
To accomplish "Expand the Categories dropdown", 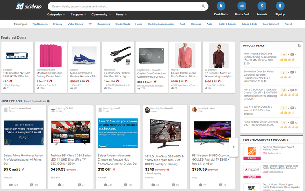I will tap(56, 15).
